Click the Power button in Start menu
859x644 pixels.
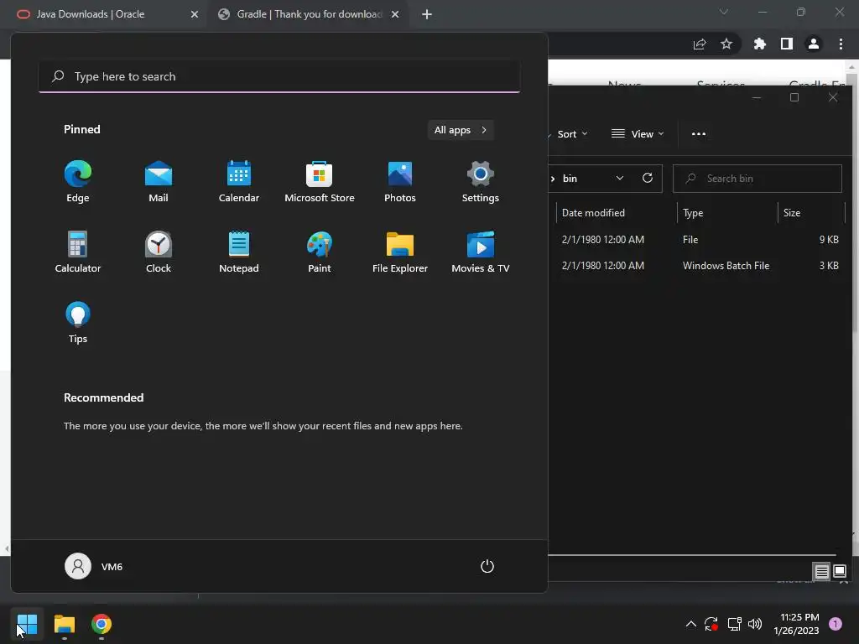(487, 566)
